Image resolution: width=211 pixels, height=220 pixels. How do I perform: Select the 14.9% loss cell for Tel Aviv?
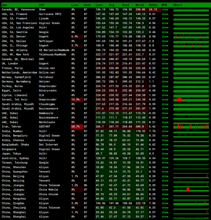[x=77, y=100]
